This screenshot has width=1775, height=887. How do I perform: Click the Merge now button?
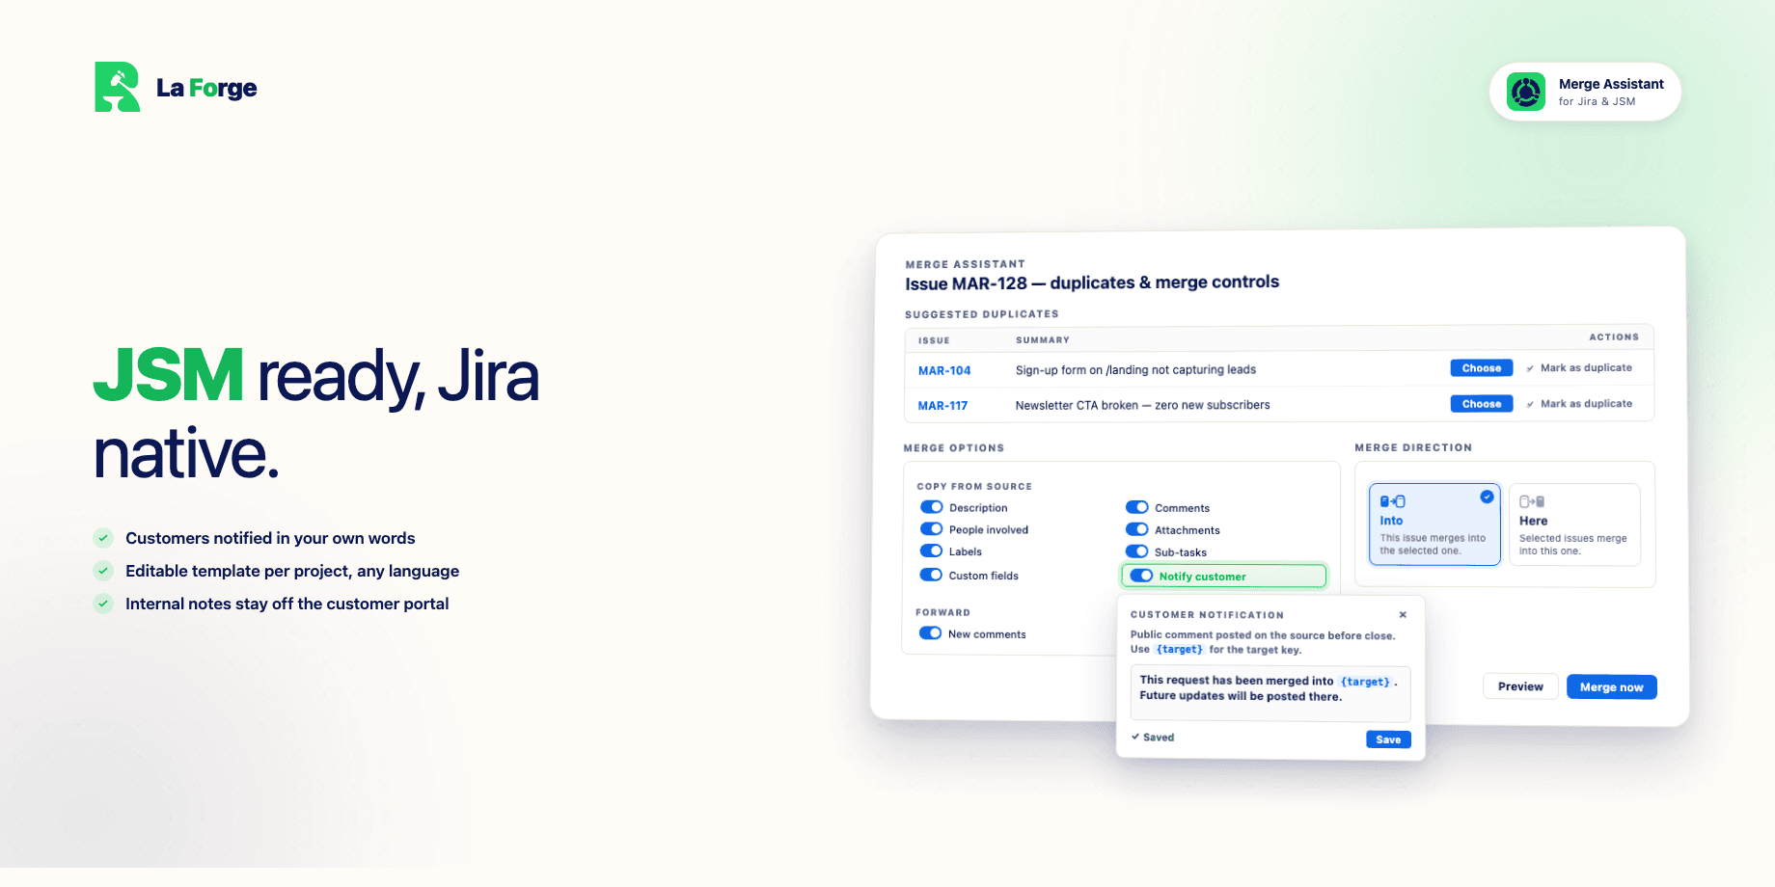coord(1611,686)
